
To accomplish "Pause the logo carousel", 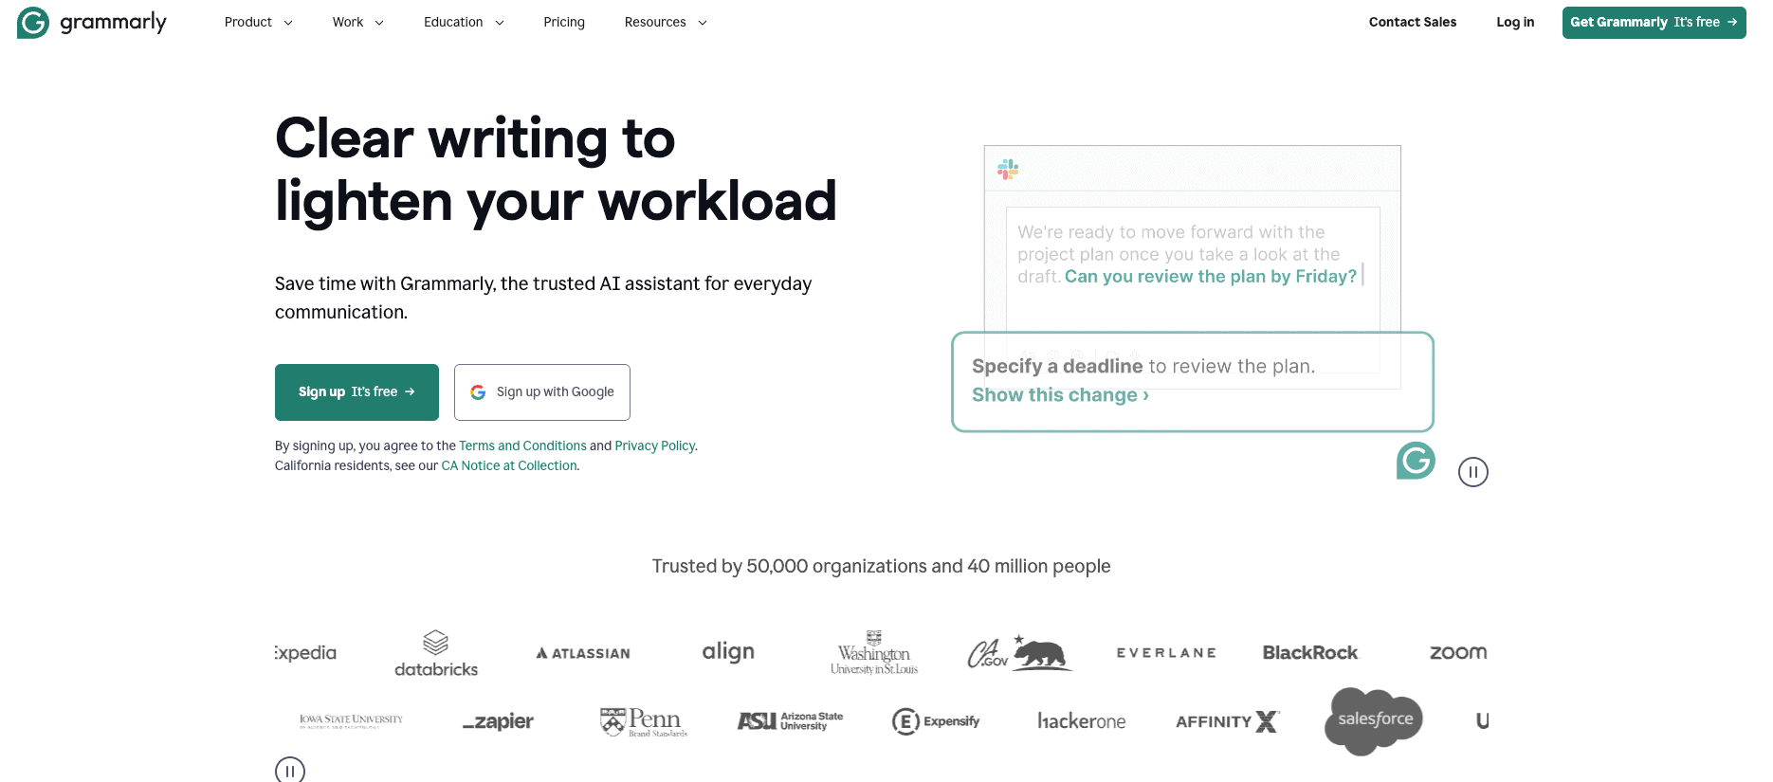I will (x=290, y=771).
